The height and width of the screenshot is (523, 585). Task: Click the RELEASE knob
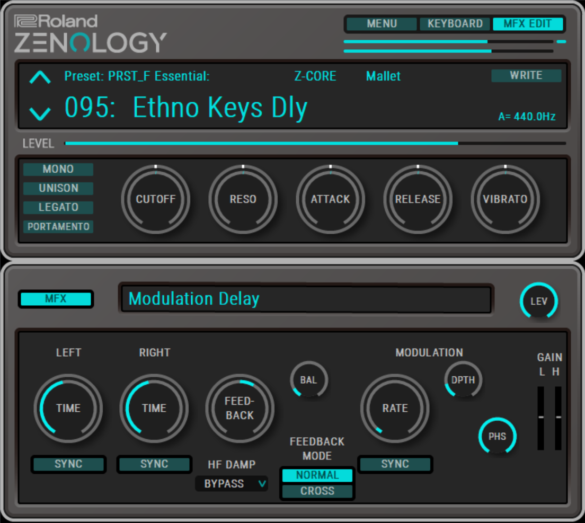click(418, 199)
